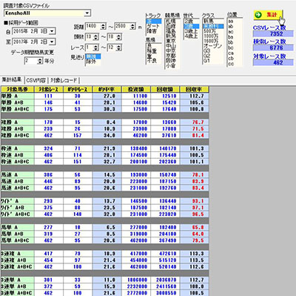Viewport: 296px width, 296px height.
Task: Select 2歳 in the 世代 list
Action: 191,21
